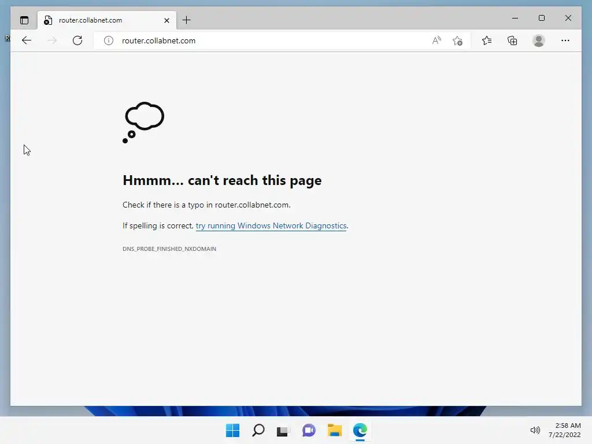
Task: Open Chat from the taskbar
Action: (309, 430)
